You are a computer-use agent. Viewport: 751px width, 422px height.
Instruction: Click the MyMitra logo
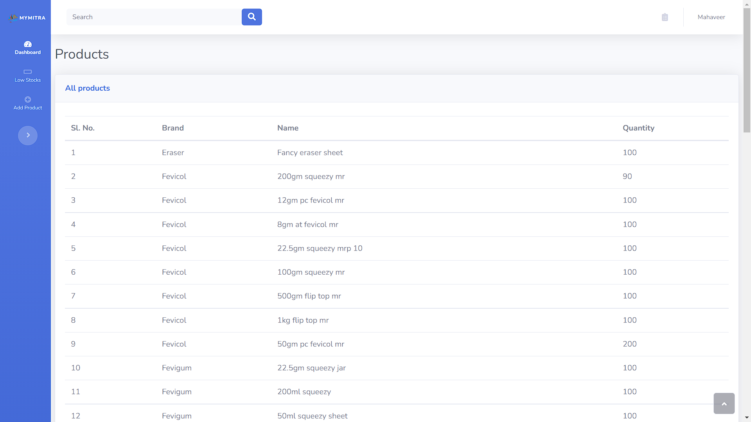click(27, 18)
